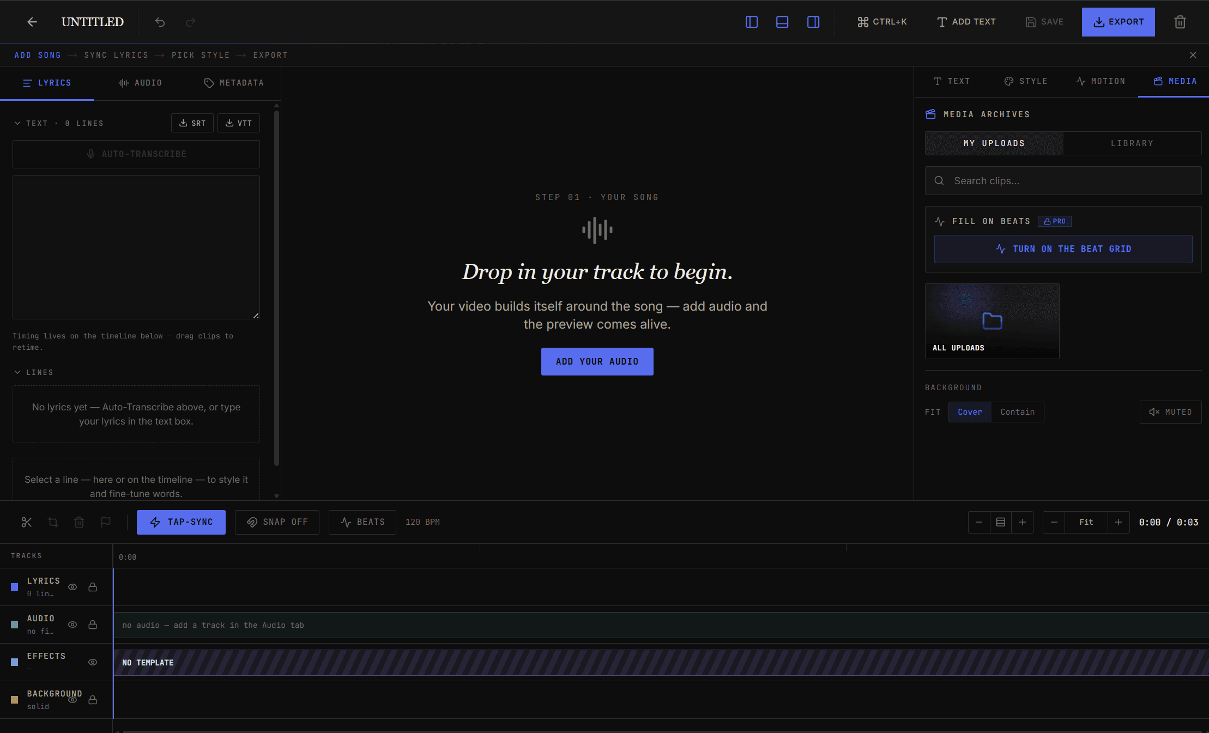1209x733 pixels.
Task: Hide the Effects track eye icon
Action: click(93, 662)
